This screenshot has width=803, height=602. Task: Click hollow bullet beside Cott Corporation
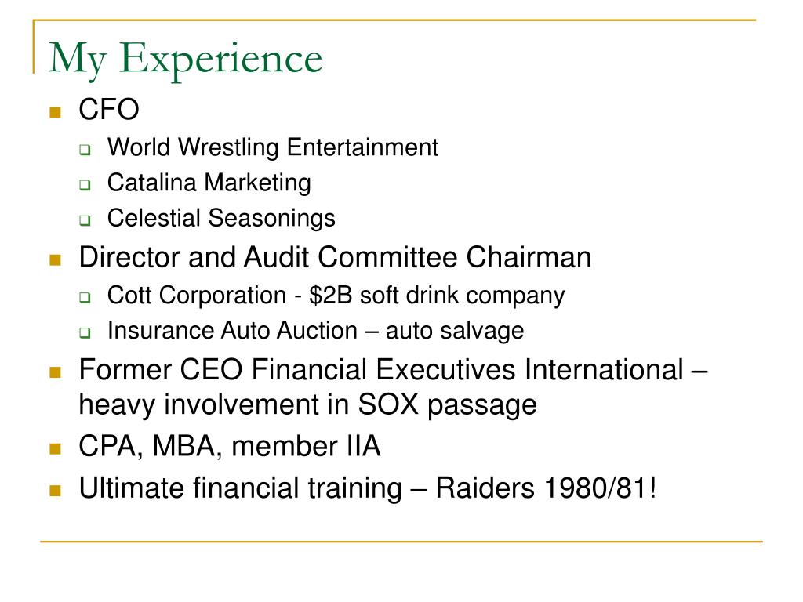click(85, 297)
